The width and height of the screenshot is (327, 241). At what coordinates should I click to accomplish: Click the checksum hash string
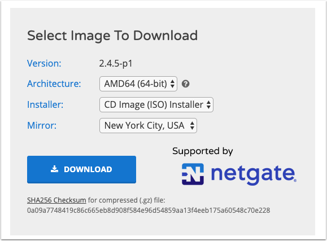149,211
